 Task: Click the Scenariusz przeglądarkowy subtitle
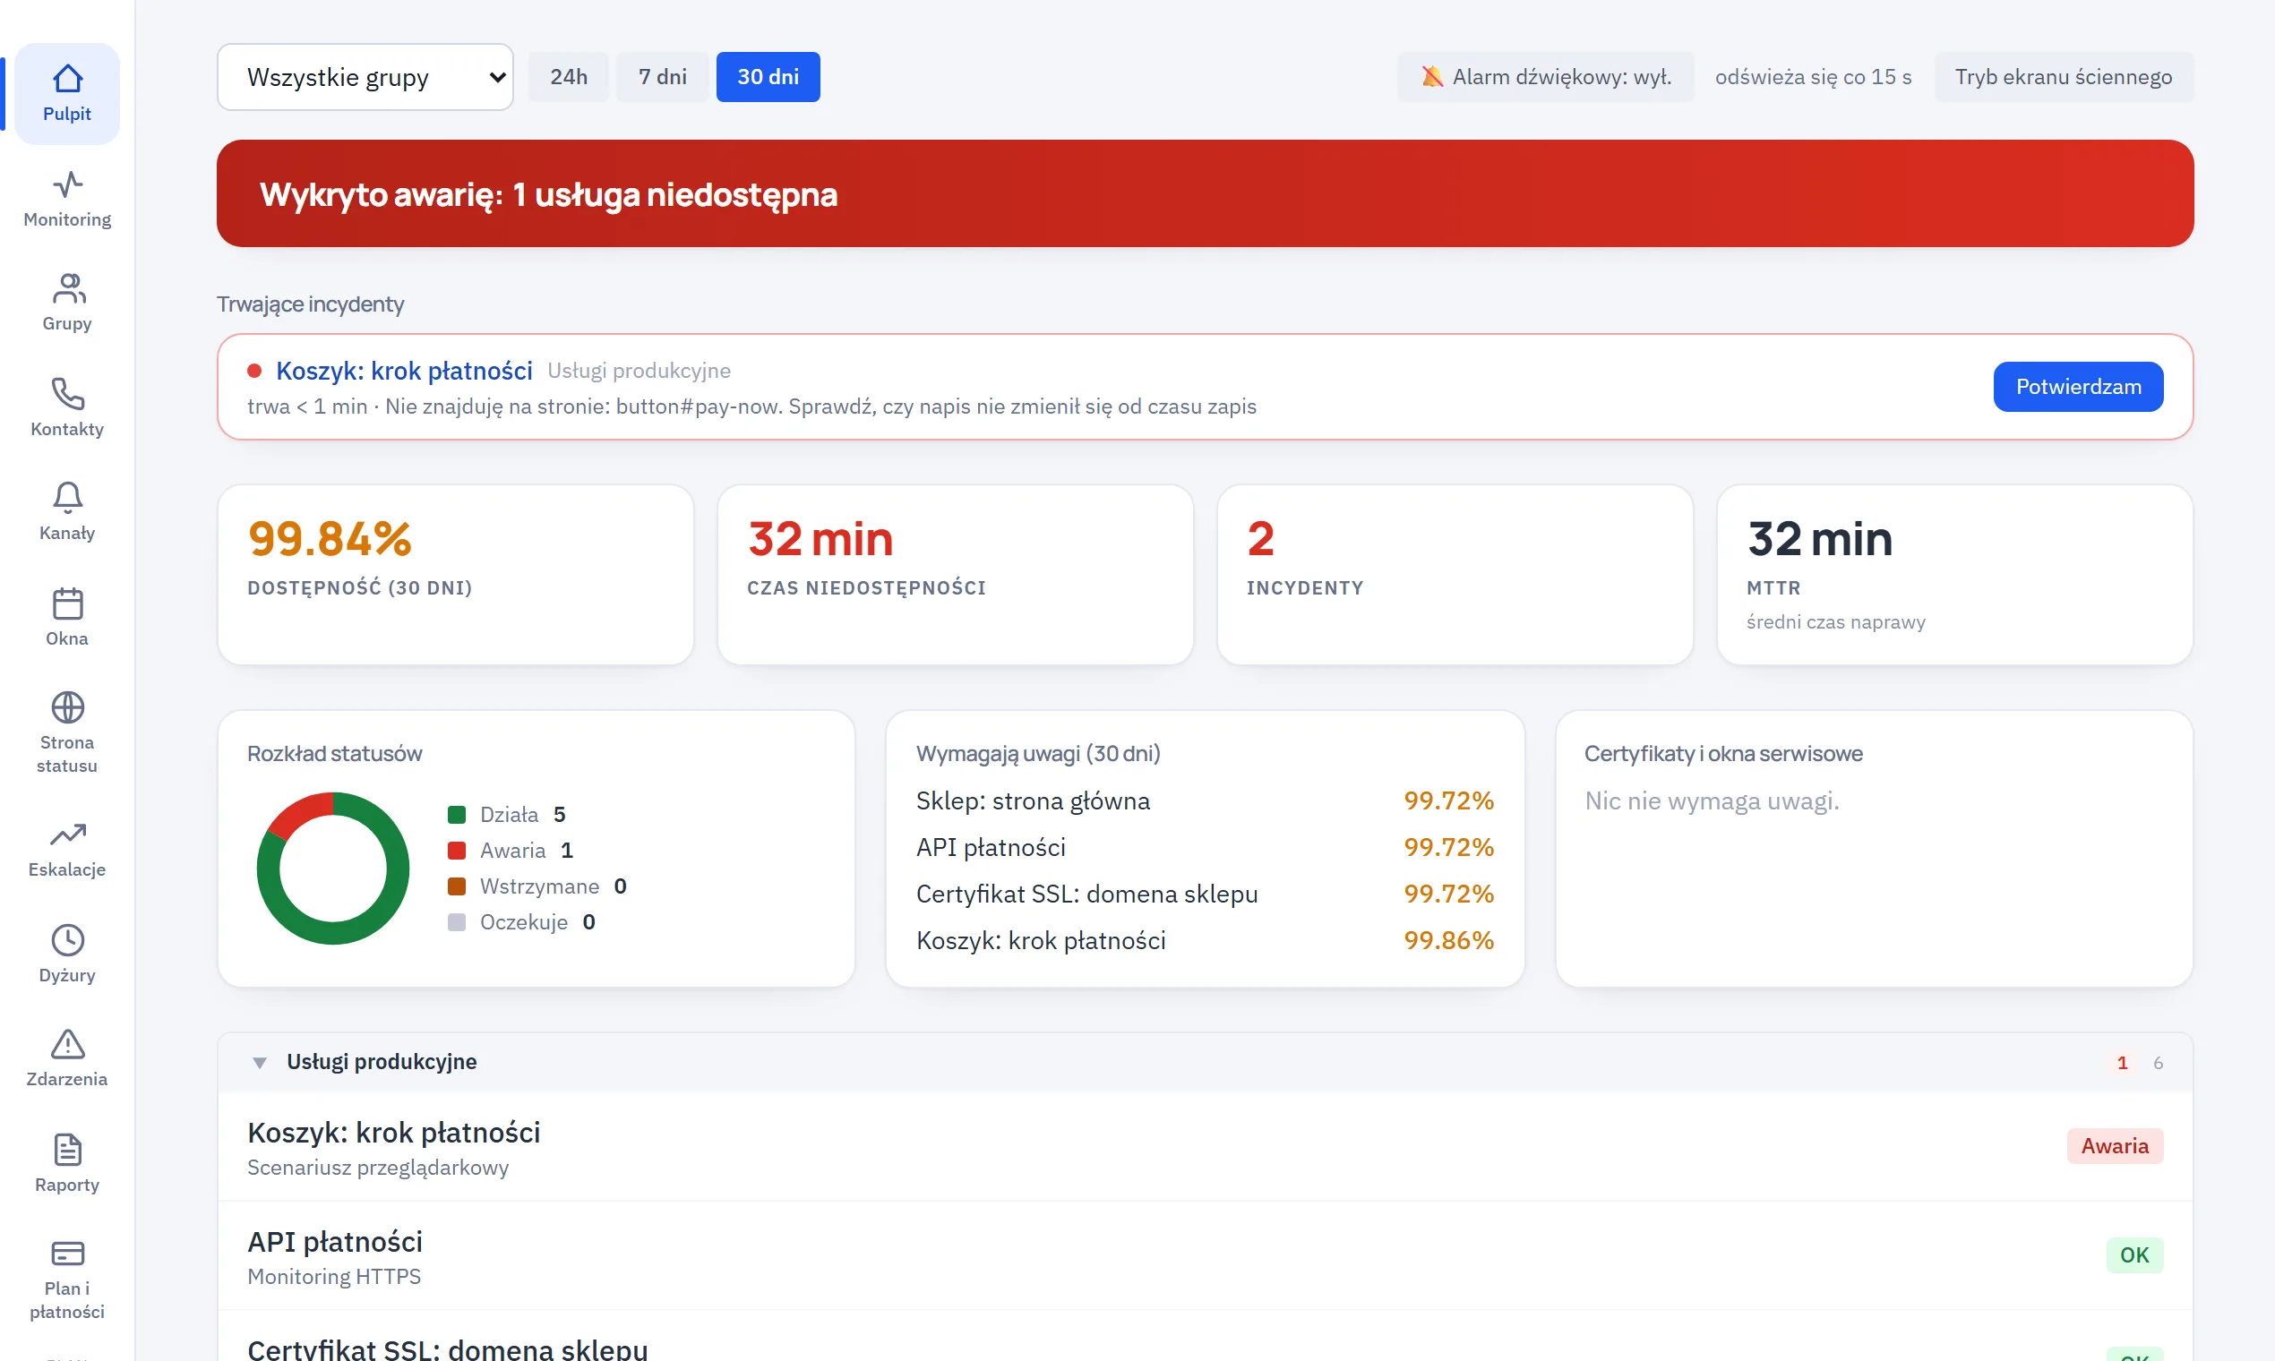coord(378,1168)
